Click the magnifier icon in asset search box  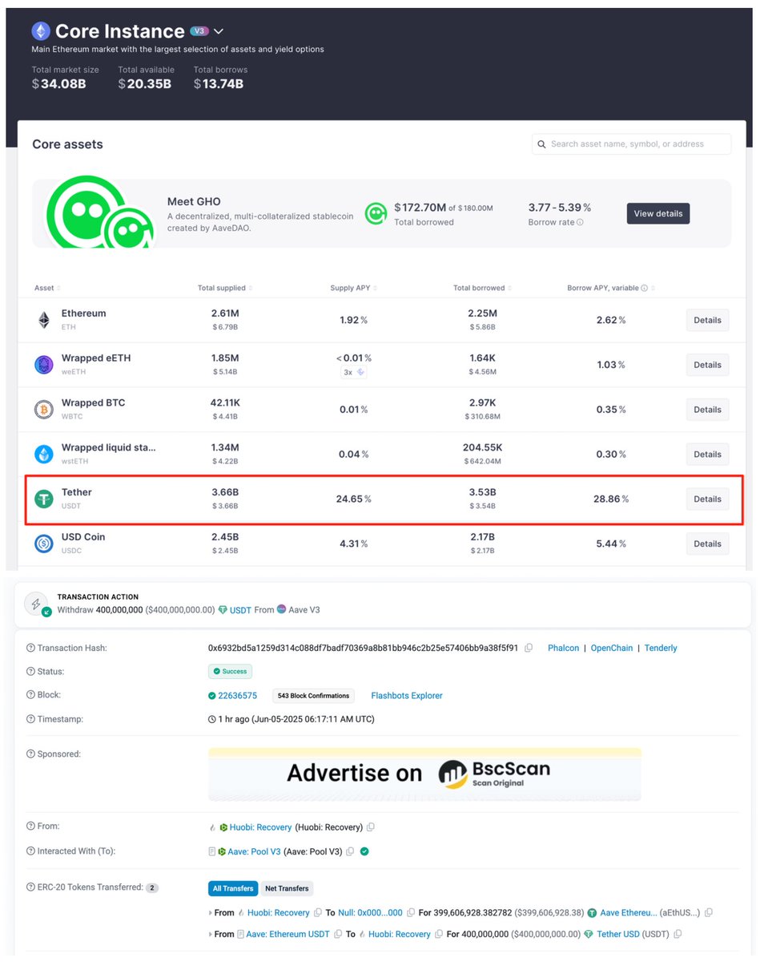(543, 144)
